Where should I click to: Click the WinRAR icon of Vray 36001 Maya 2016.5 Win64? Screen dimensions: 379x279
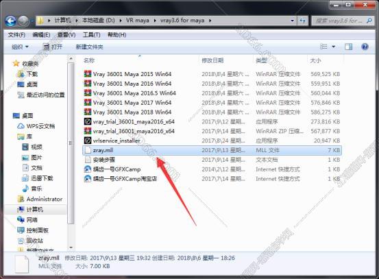pos(87,93)
